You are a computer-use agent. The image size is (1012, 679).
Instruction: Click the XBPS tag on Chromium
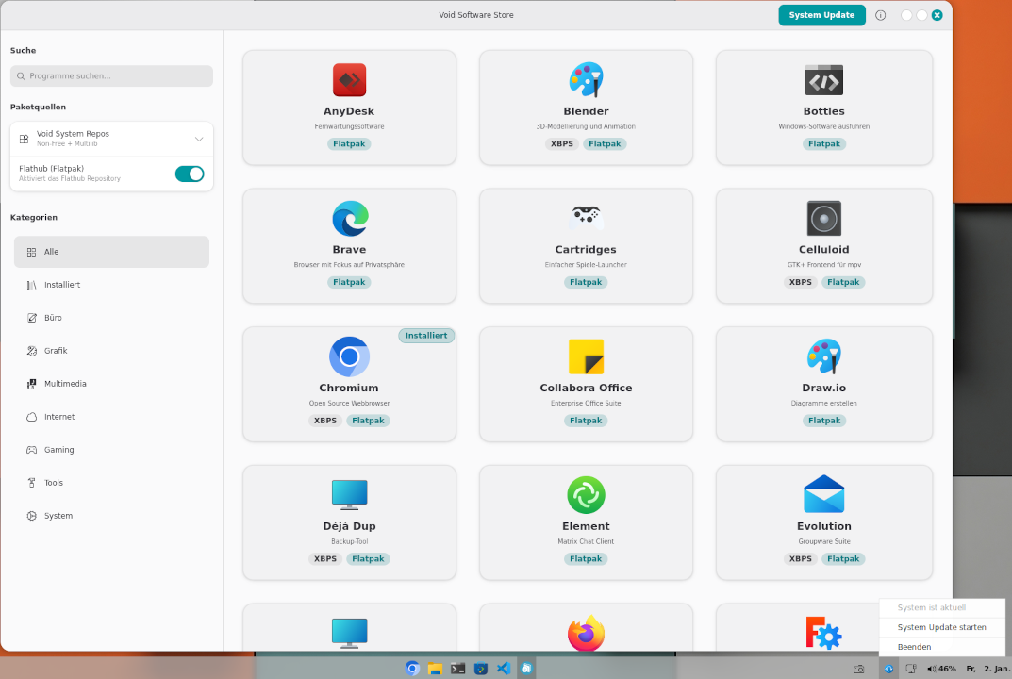coord(325,421)
